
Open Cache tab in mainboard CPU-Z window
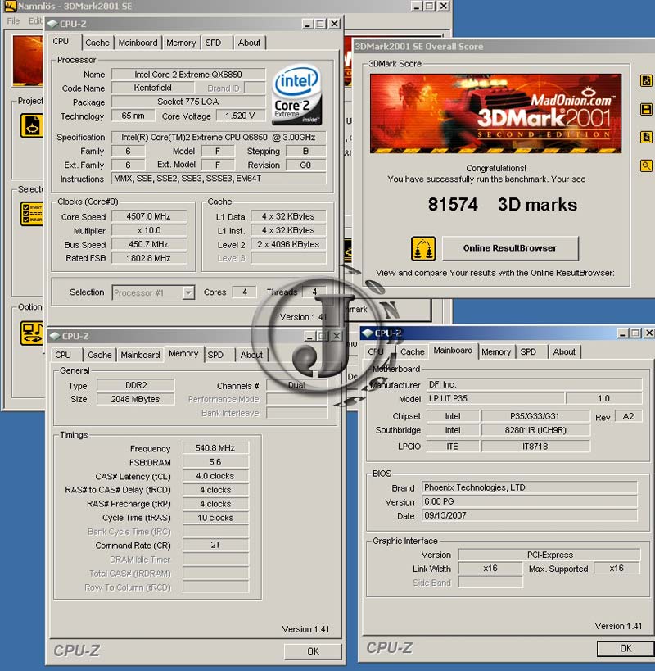click(x=412, y=351)
